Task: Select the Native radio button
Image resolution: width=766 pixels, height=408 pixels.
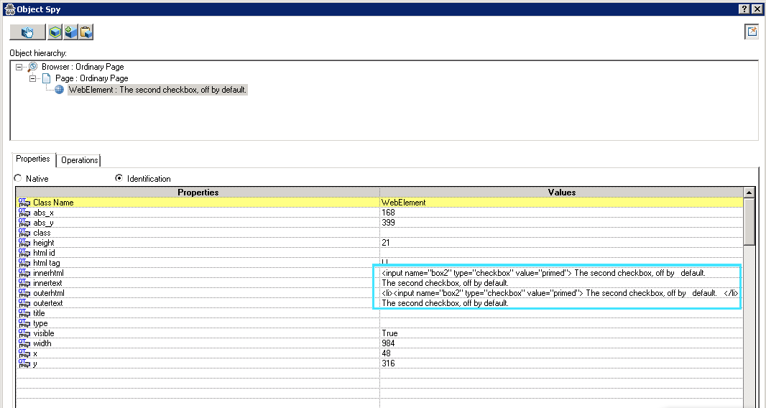Action: point(18,178)
